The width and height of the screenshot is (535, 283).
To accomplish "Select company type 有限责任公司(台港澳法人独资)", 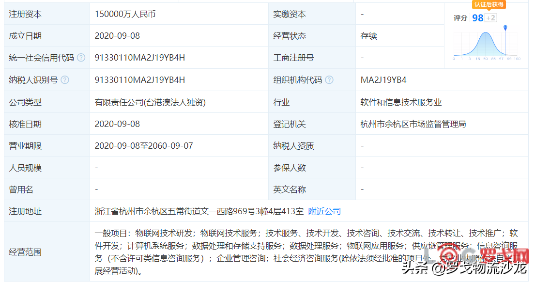I will tap(146, 102).
